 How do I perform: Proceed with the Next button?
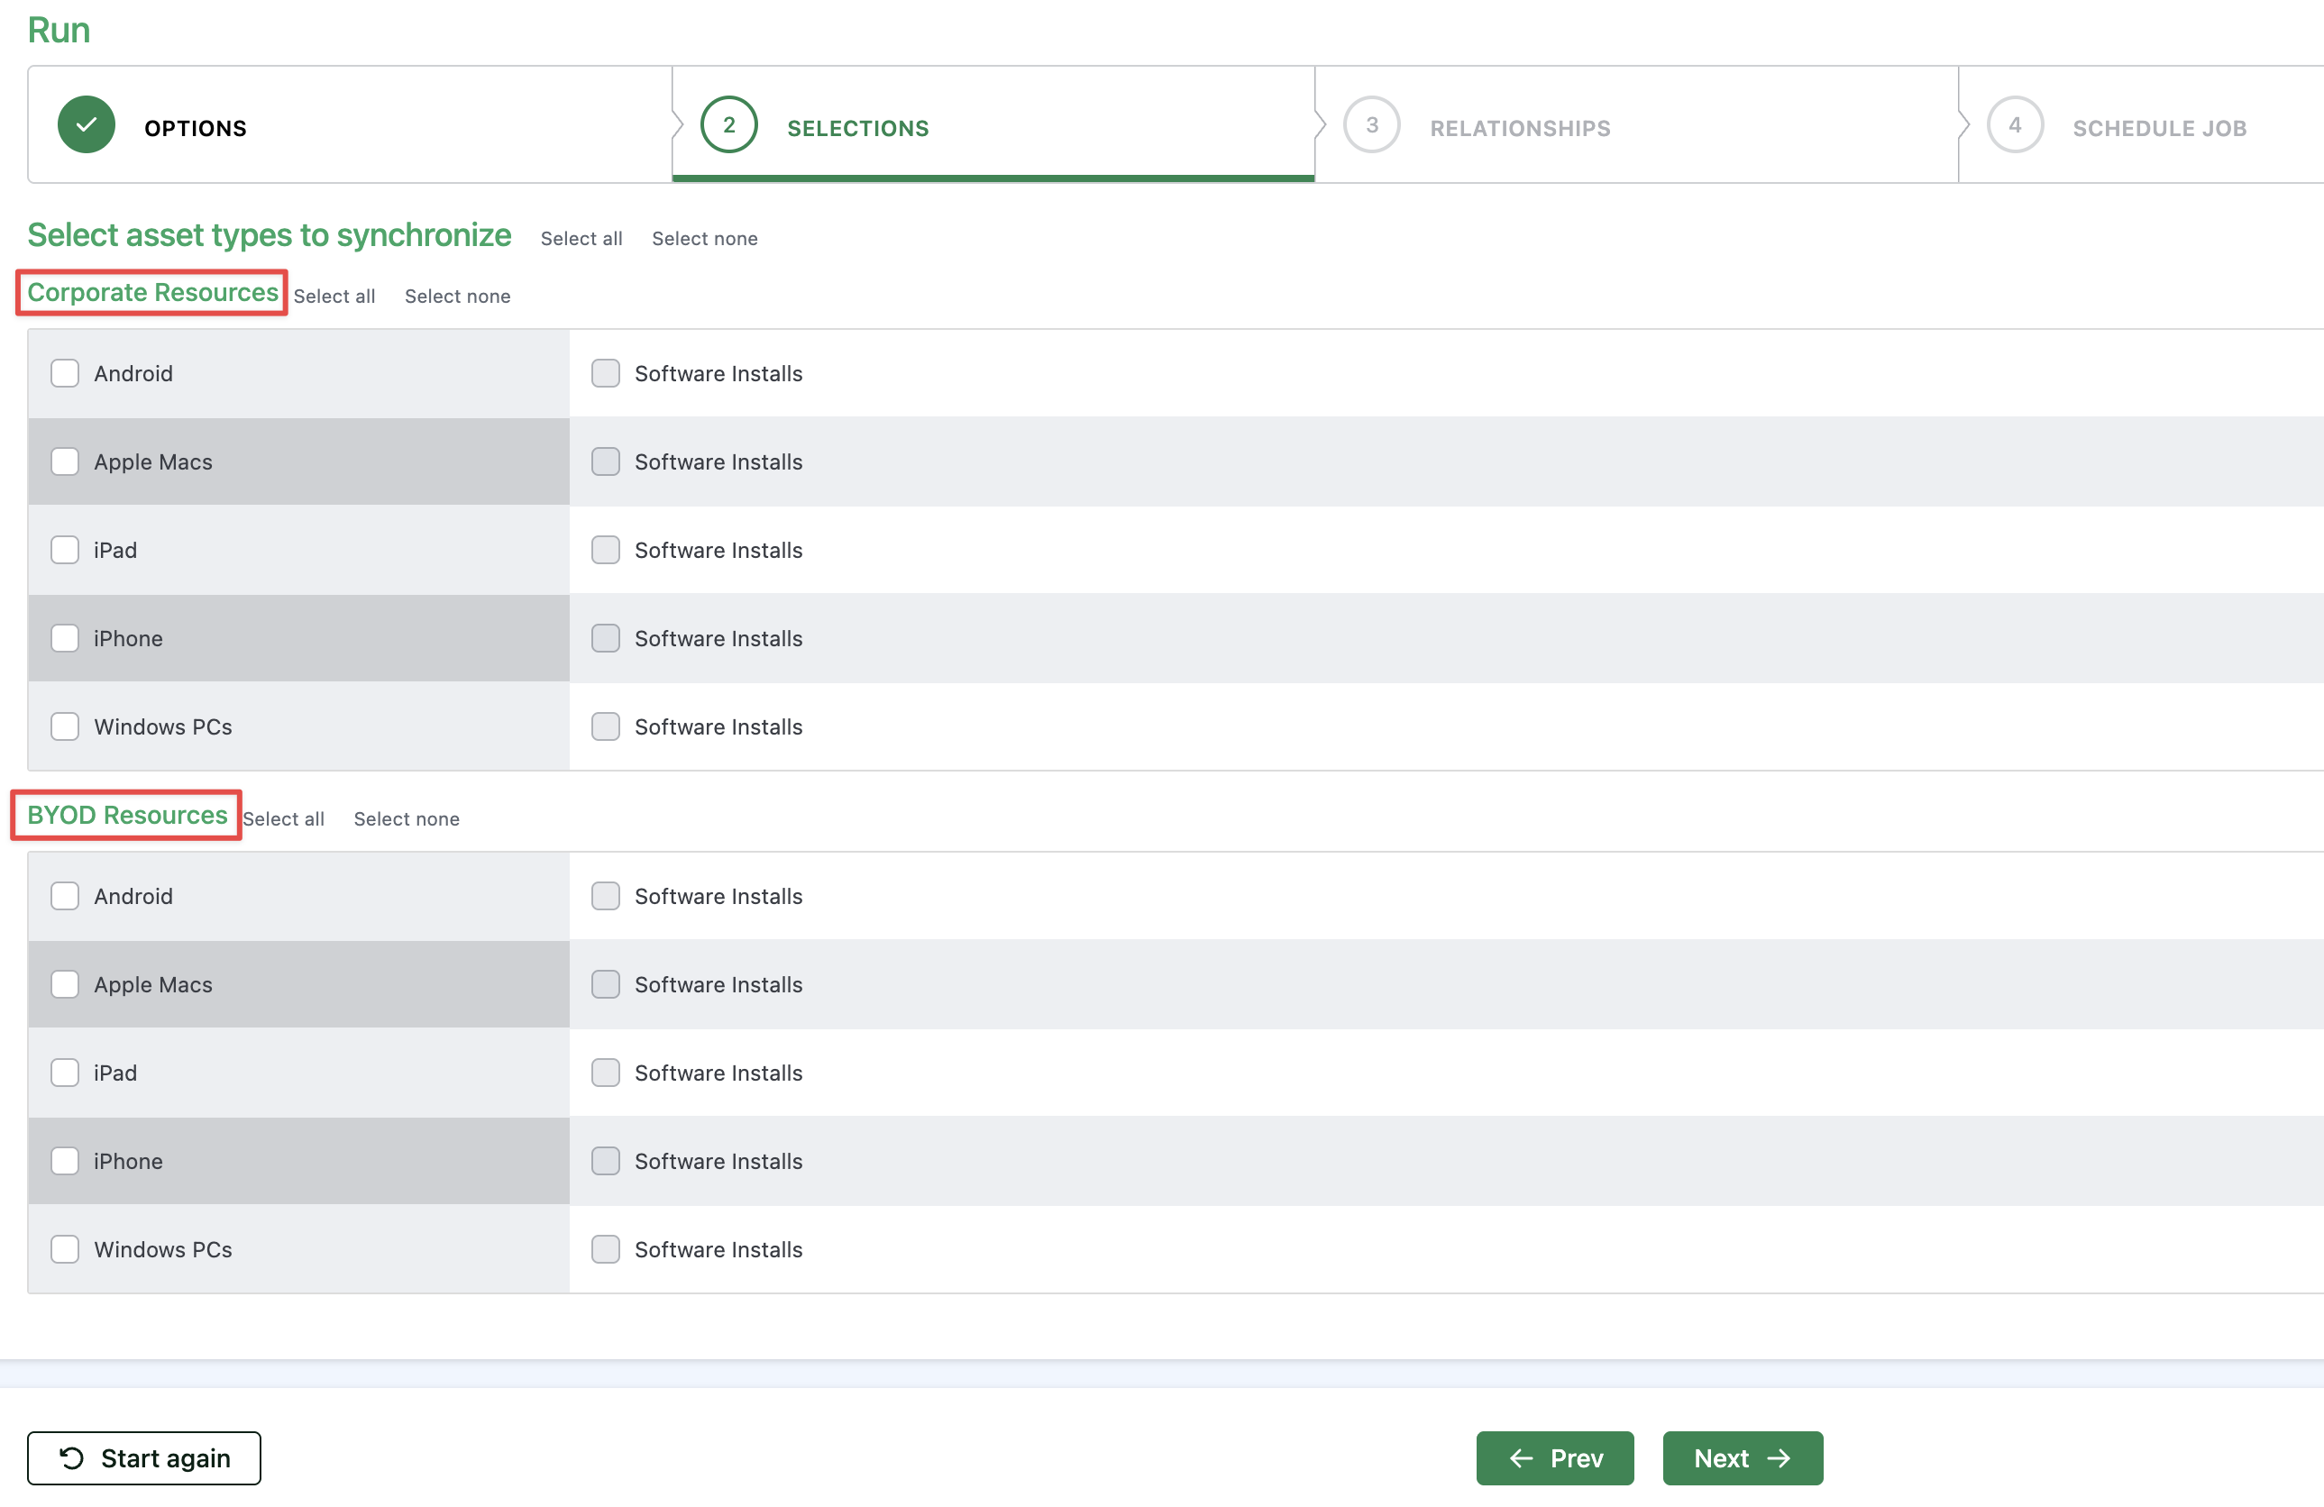point(1742,1458)
